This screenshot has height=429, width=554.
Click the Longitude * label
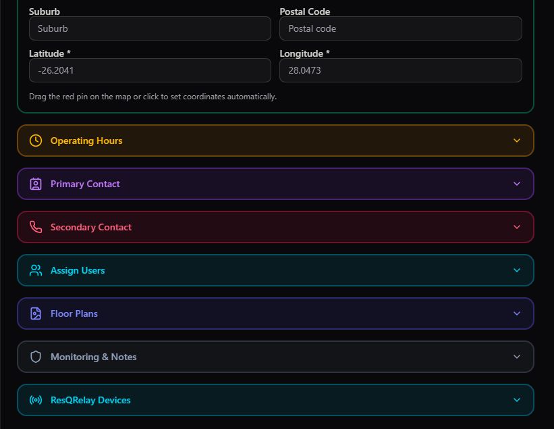click(304, 53)
